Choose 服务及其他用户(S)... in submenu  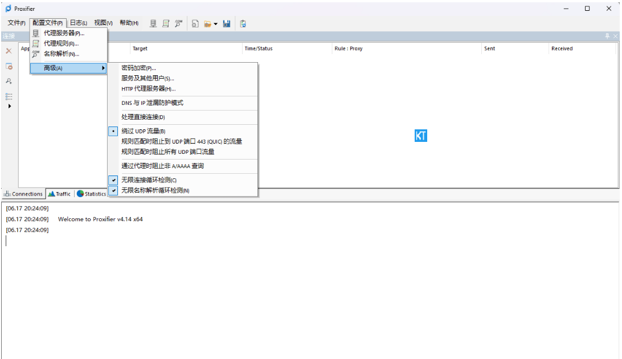pyautogui.click(x=183, y=79)
